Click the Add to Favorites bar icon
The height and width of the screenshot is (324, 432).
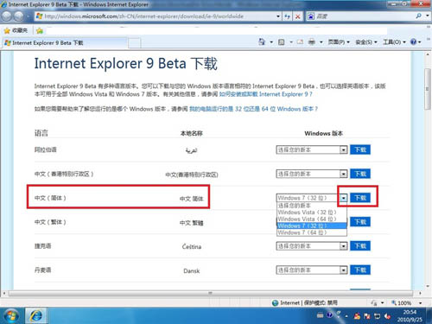(40, 30)
